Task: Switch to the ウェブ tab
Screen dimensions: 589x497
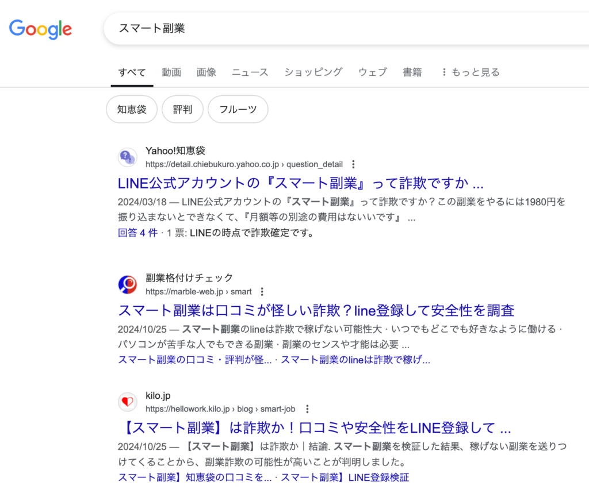Action: pyautogui.click(x=372, y=72)
